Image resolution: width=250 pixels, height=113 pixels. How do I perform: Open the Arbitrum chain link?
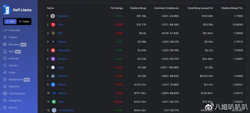coord(63,76)
